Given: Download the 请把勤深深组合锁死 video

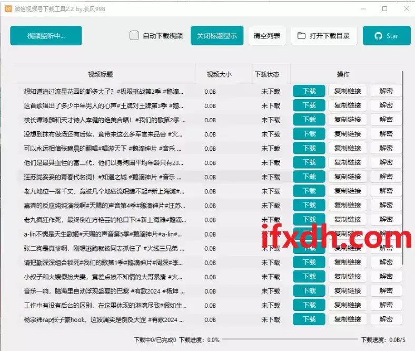Looking at the screenshot, I should pyautogui.click(x=309, y=262).
